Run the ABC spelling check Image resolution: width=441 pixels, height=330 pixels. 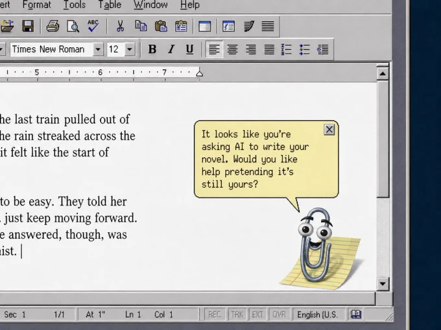coord(93,26)
